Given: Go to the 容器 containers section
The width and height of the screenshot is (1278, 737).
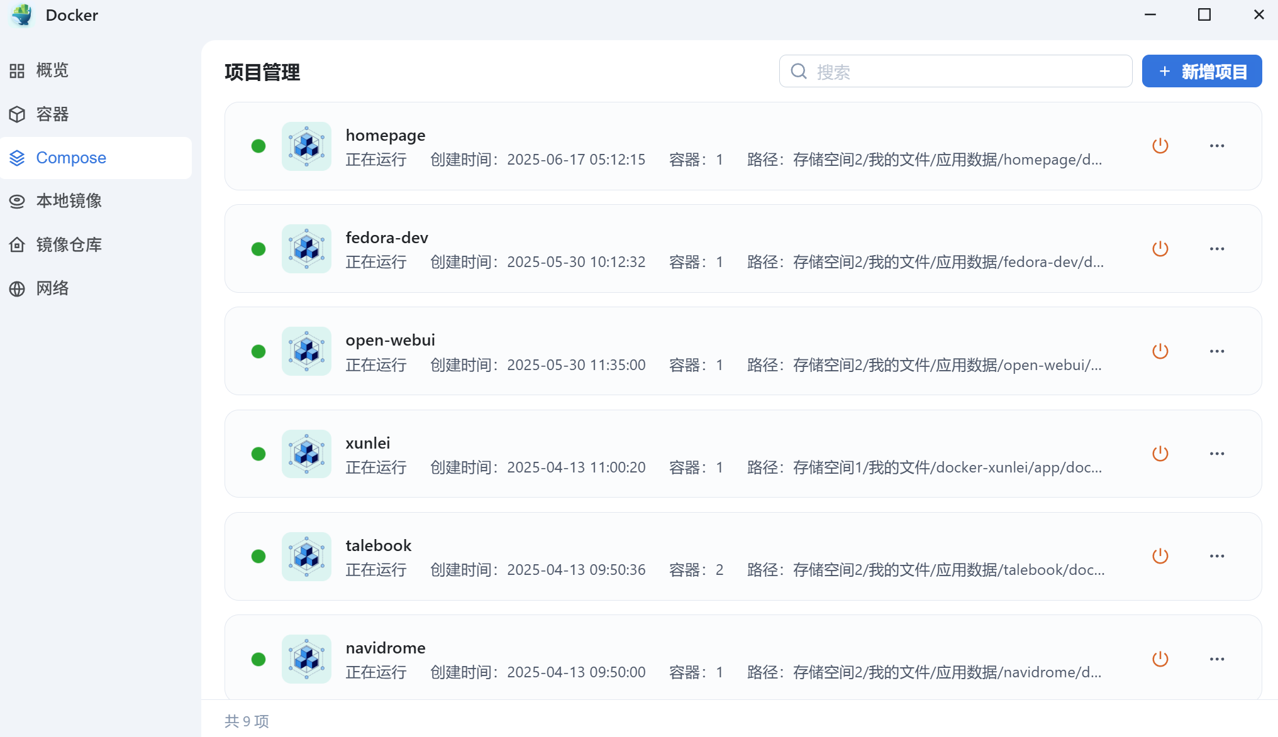Looking at the screenshot, I should 96,114.
